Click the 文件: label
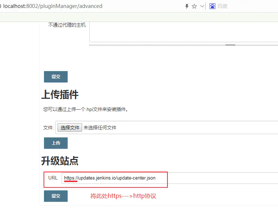 pos(48,128)
